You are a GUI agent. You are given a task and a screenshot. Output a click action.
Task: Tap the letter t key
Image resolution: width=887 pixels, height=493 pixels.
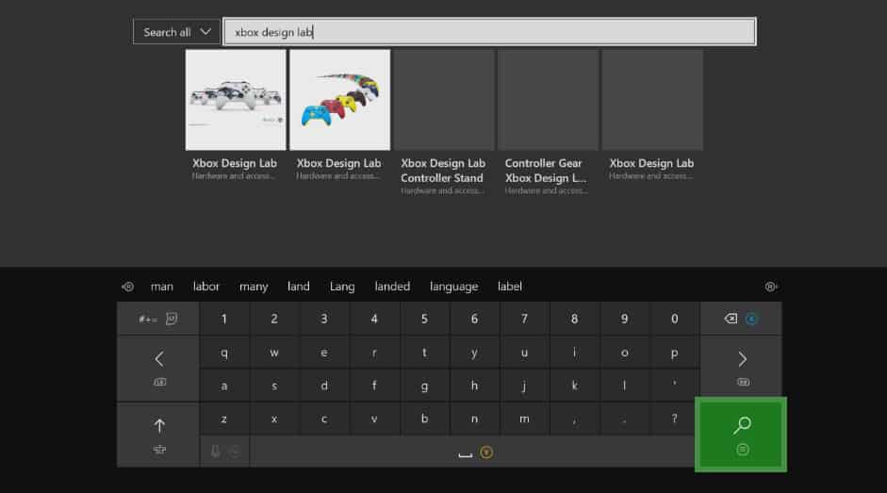pyautogui.click(x=424, y=353)
